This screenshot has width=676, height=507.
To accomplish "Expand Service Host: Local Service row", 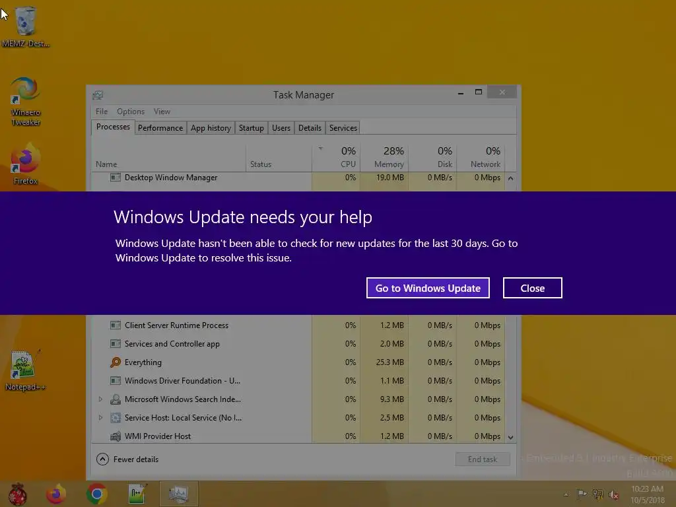I will point(100,418).
